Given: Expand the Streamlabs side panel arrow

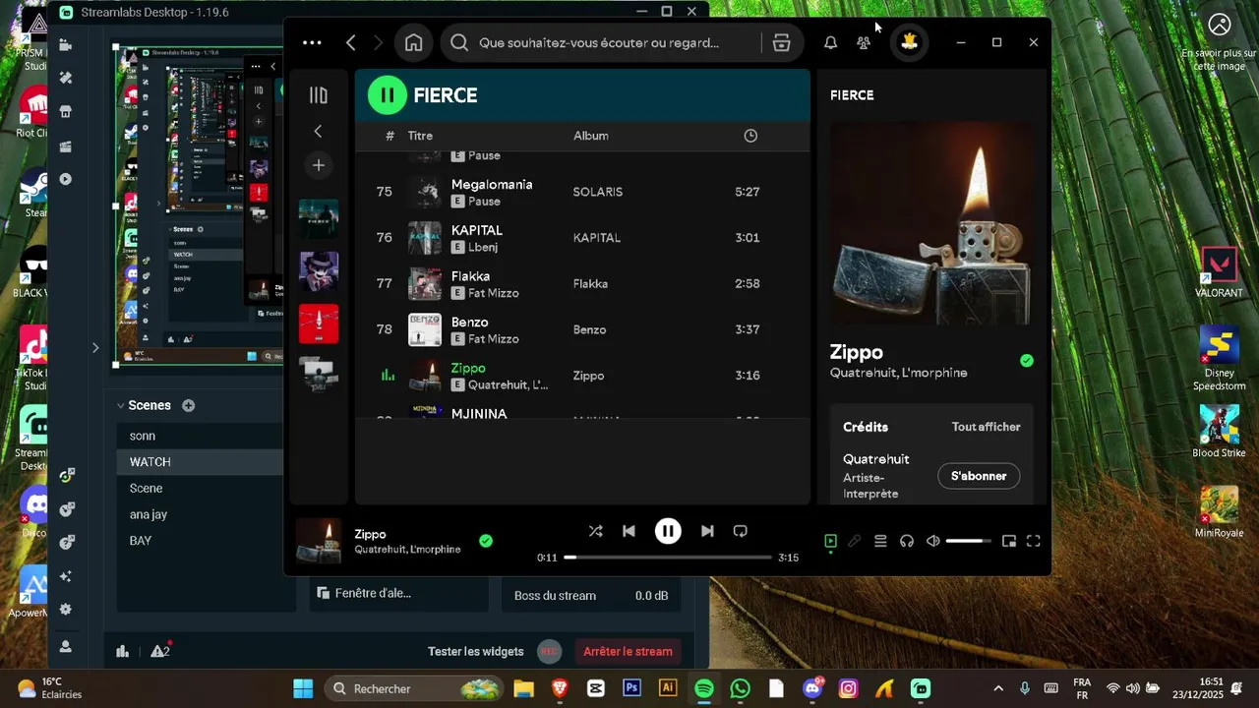Looking at the screenshot, I should click(95, 347).
